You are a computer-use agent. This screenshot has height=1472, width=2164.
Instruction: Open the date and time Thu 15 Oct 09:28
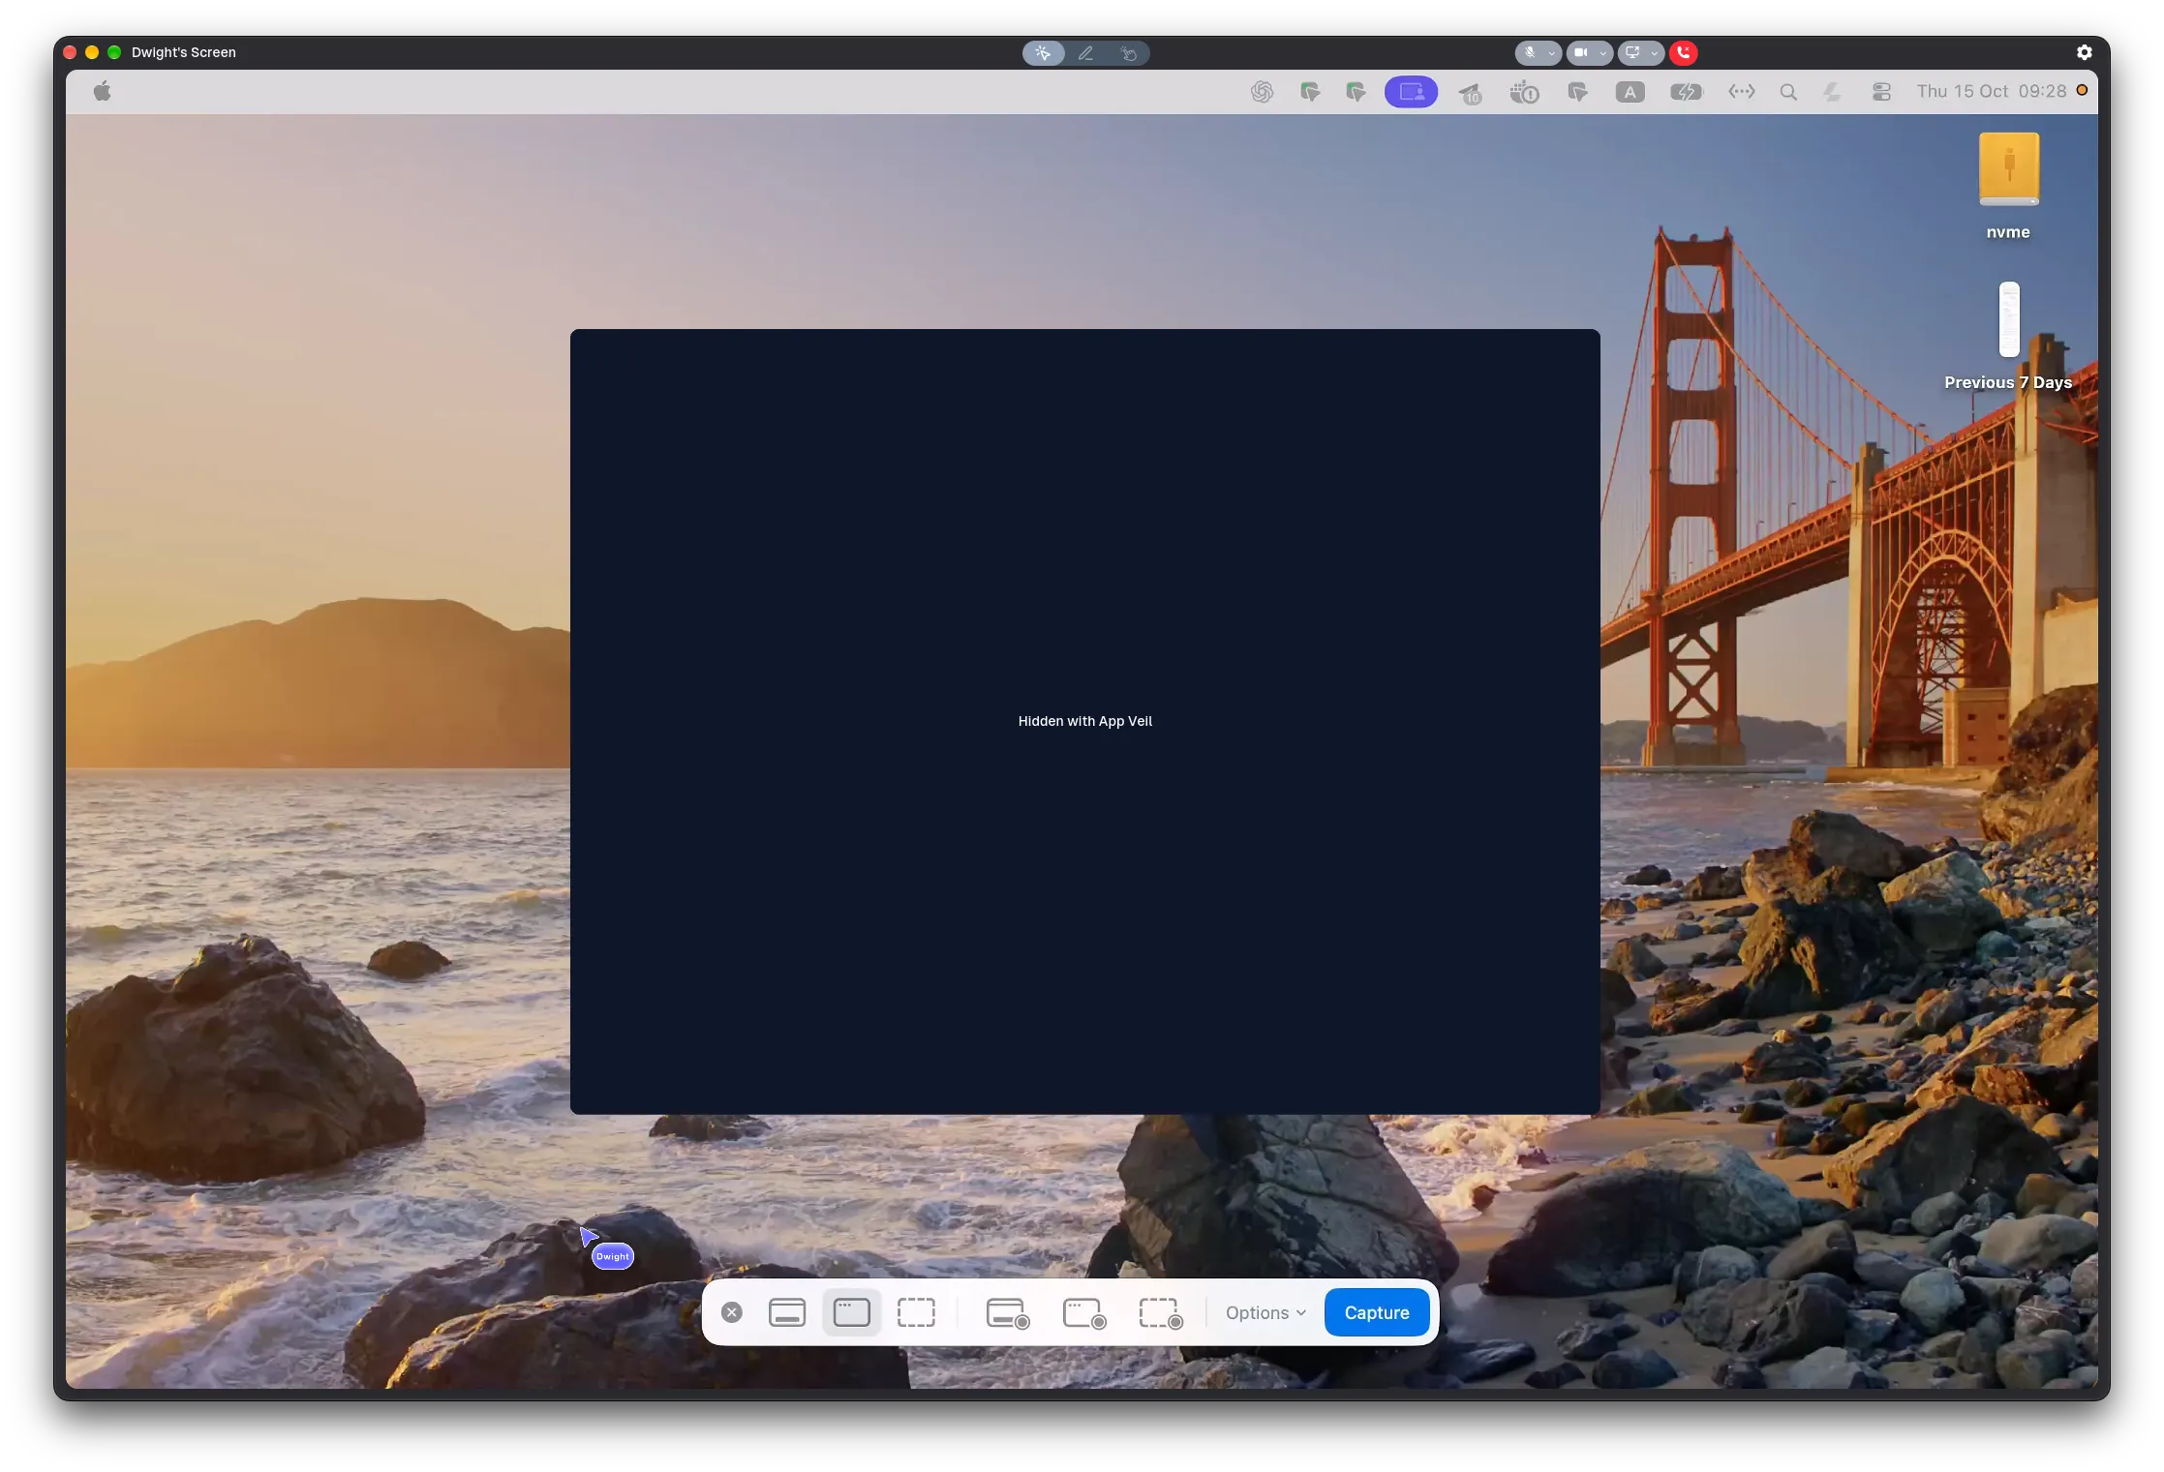point(1991,91)
